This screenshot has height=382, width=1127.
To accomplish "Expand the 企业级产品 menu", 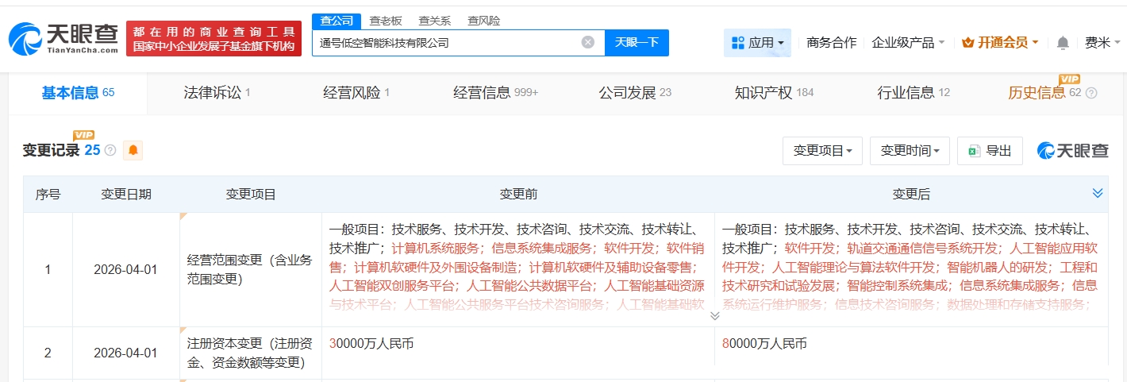I will pos(908,43).
